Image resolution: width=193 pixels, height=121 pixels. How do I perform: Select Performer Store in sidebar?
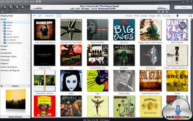(x=8, y=56)
